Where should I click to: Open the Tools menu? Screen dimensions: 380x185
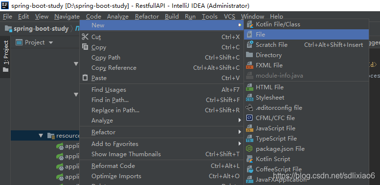click(x=210, y=17)
